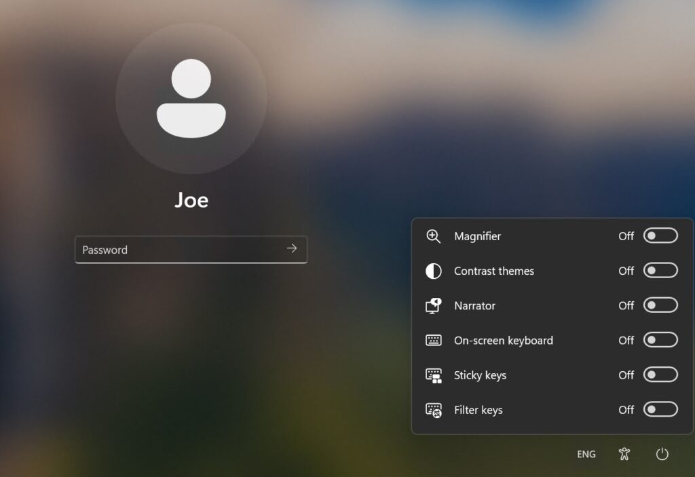Switch on the Narrator toggle

[x=660, y=305]
